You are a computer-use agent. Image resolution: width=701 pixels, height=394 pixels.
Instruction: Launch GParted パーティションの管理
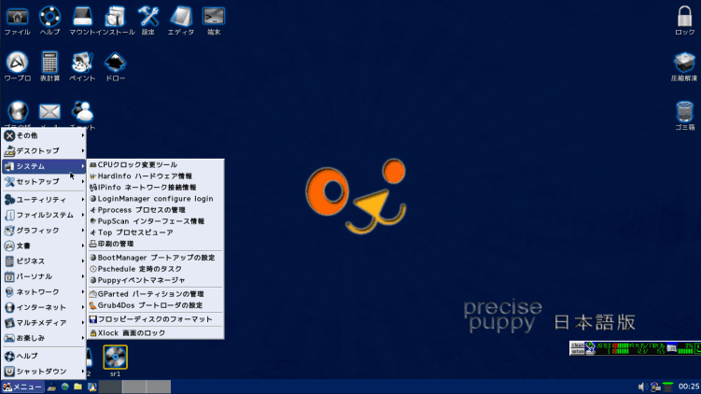(156, 294)
